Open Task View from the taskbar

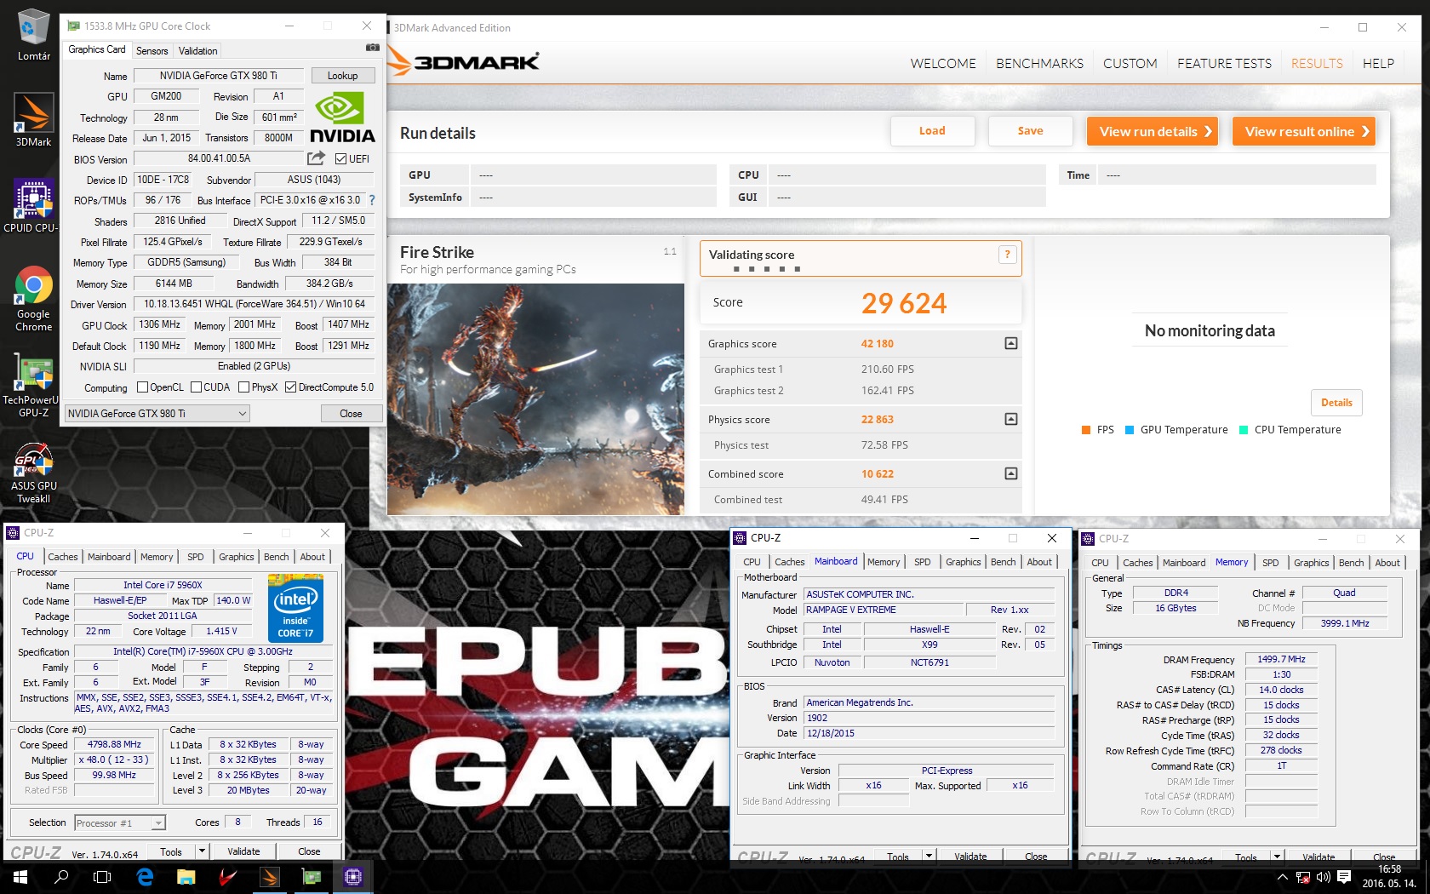pos(102,876)
